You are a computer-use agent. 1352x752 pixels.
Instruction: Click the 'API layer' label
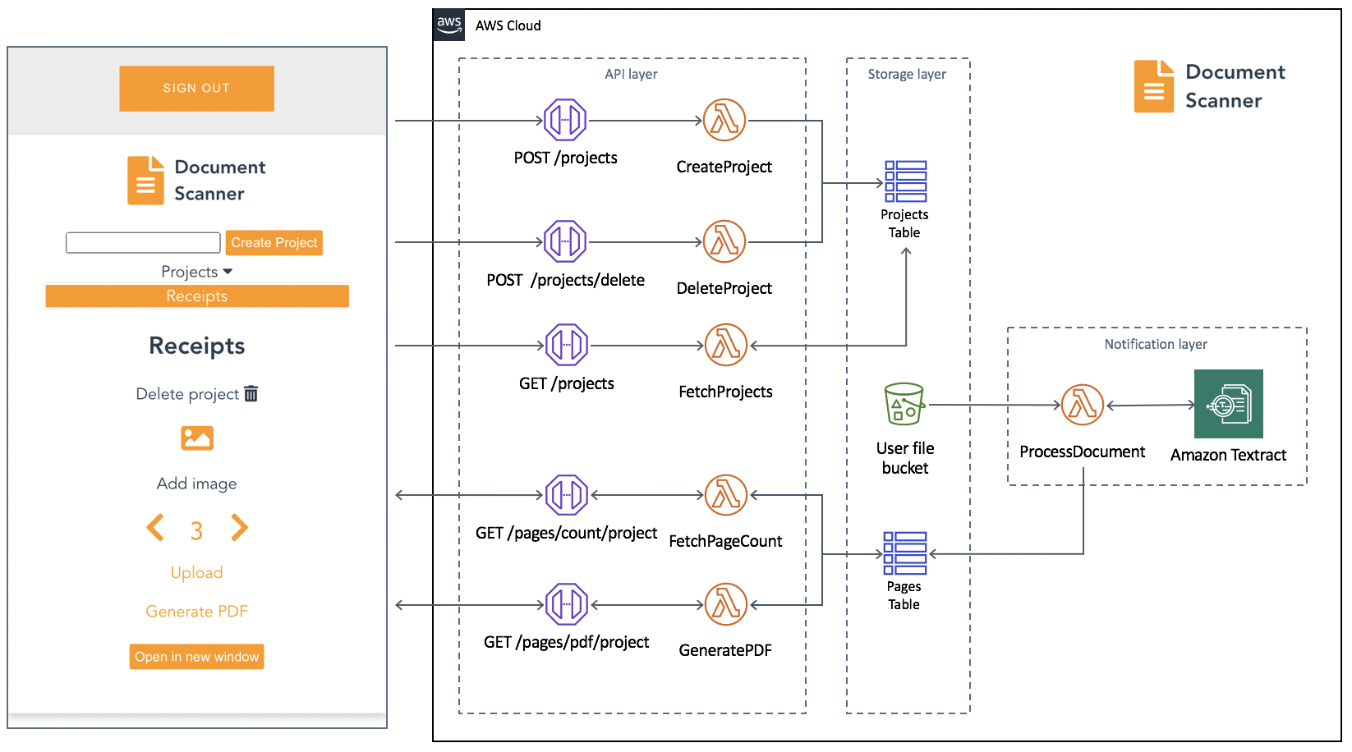click(631, 74)
